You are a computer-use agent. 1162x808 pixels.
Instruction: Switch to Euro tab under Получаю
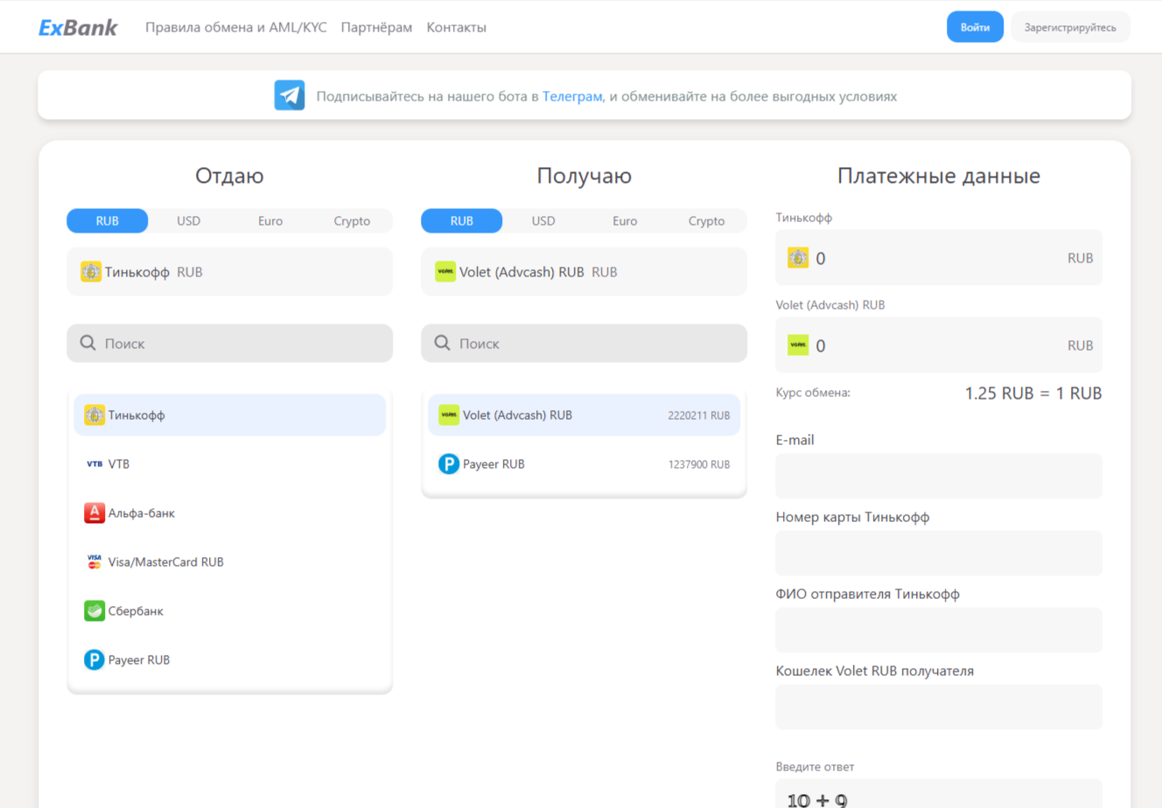(x=625, y=221)
